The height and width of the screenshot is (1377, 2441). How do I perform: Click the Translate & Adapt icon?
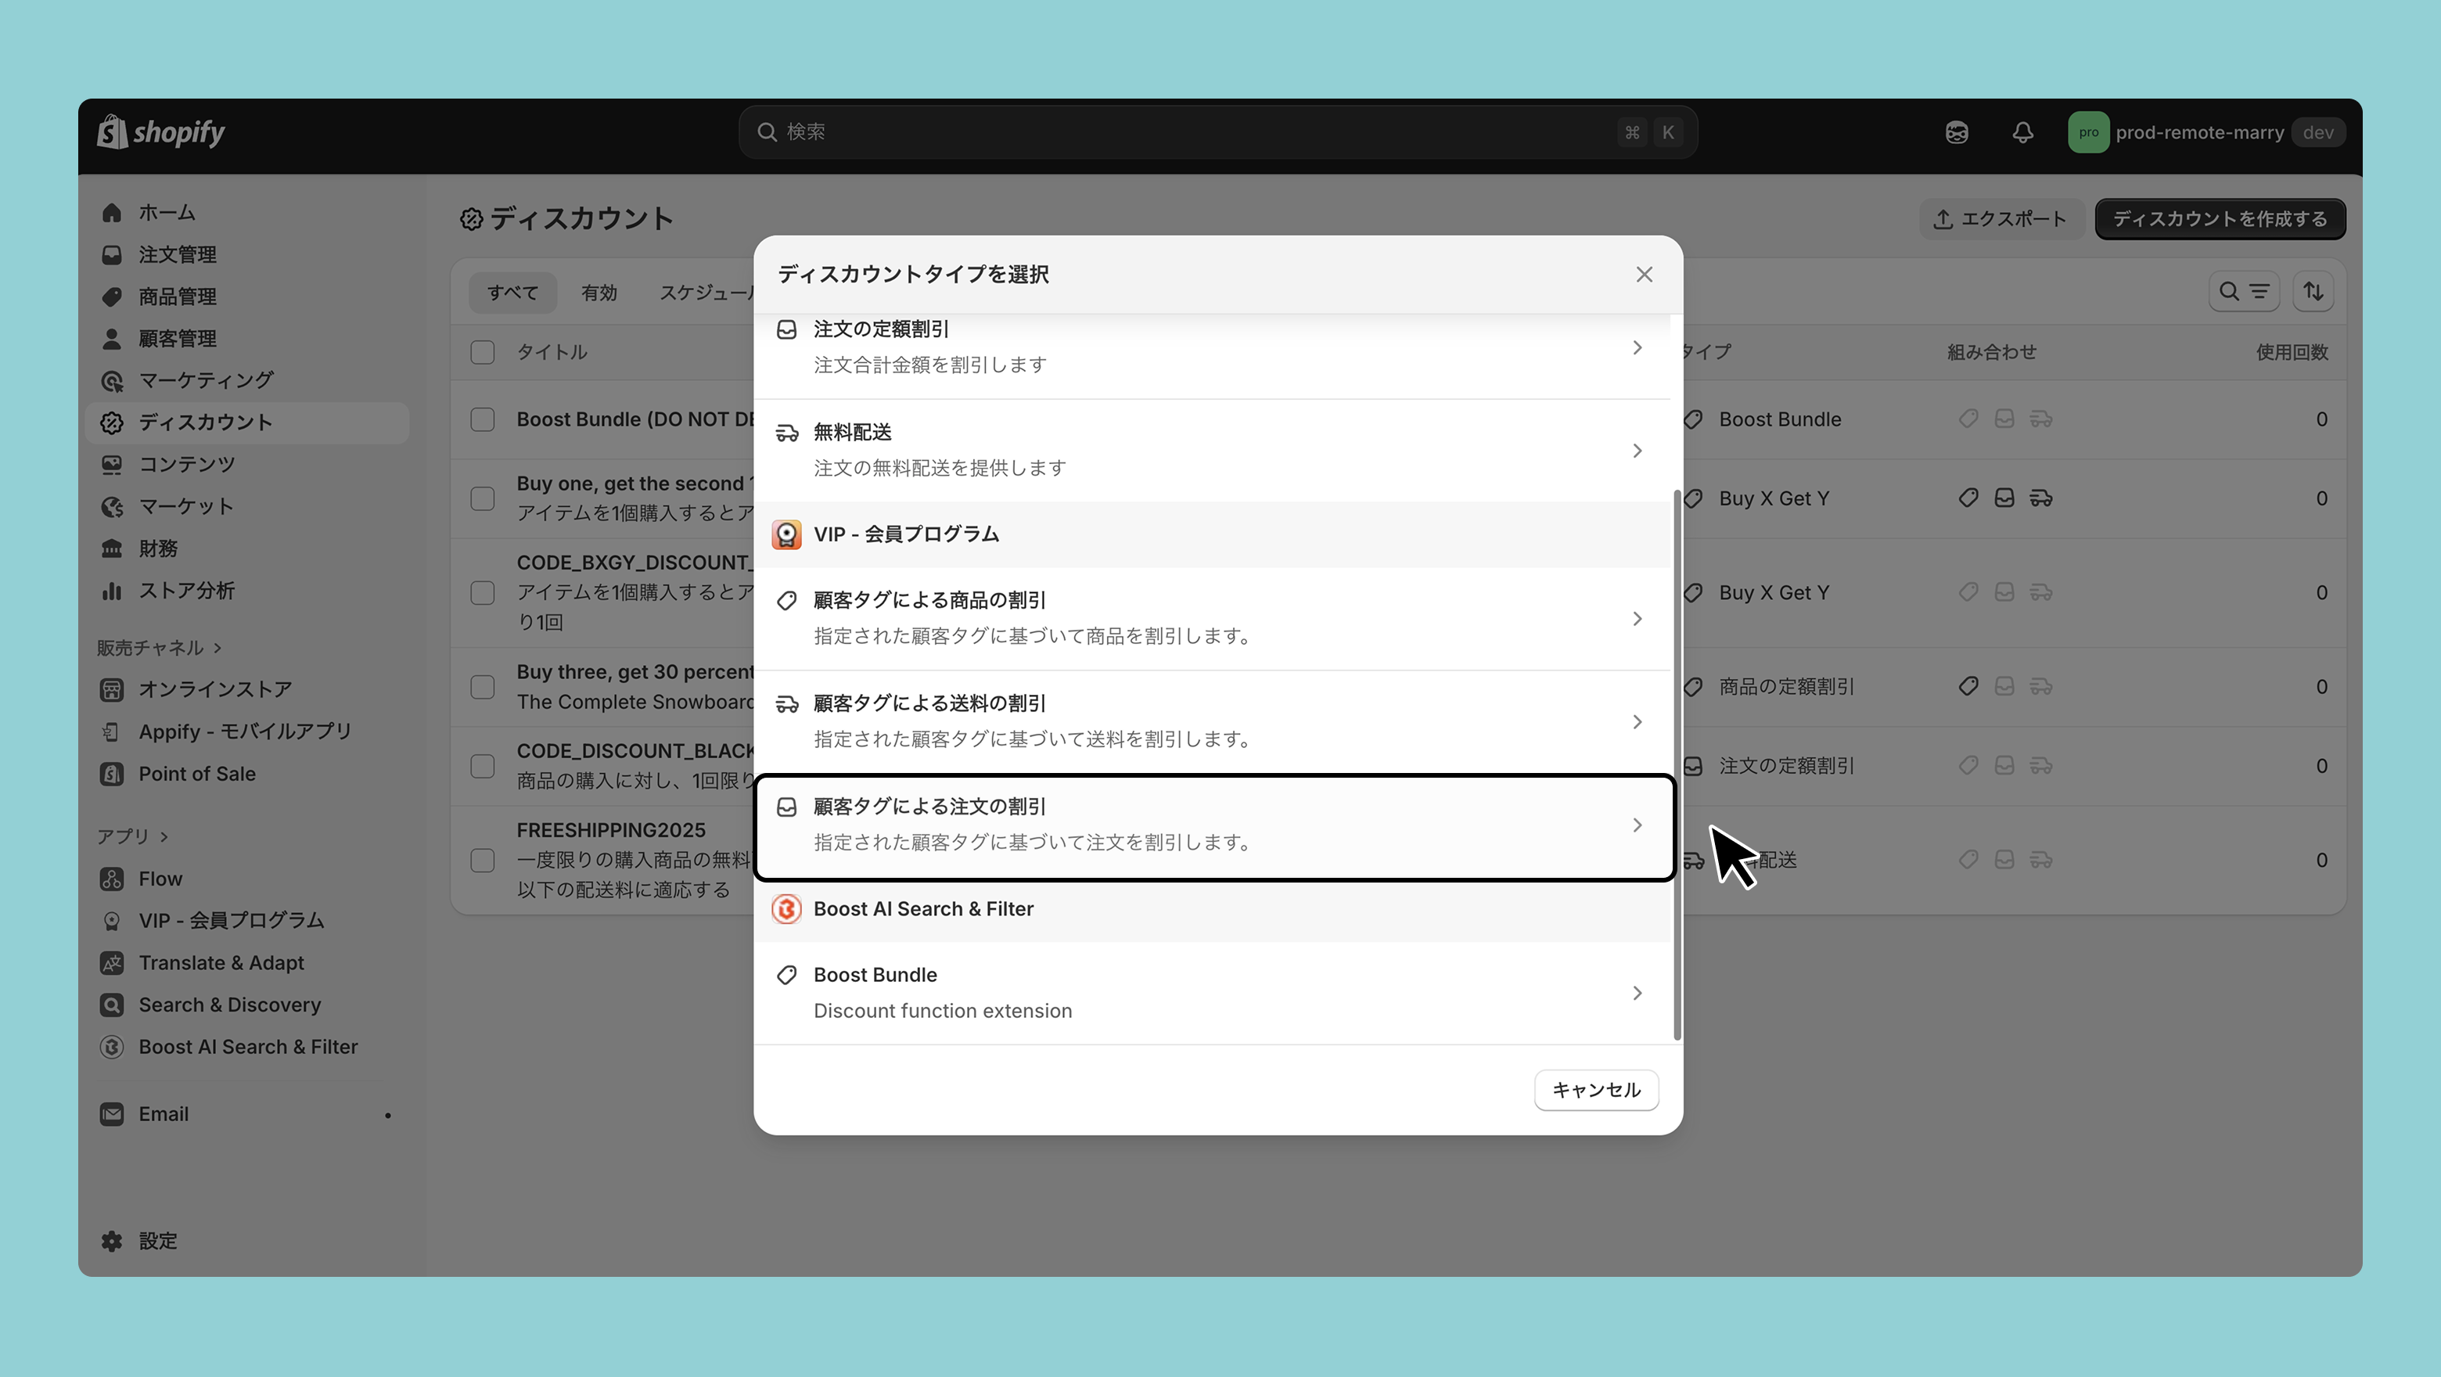[112, 963]
